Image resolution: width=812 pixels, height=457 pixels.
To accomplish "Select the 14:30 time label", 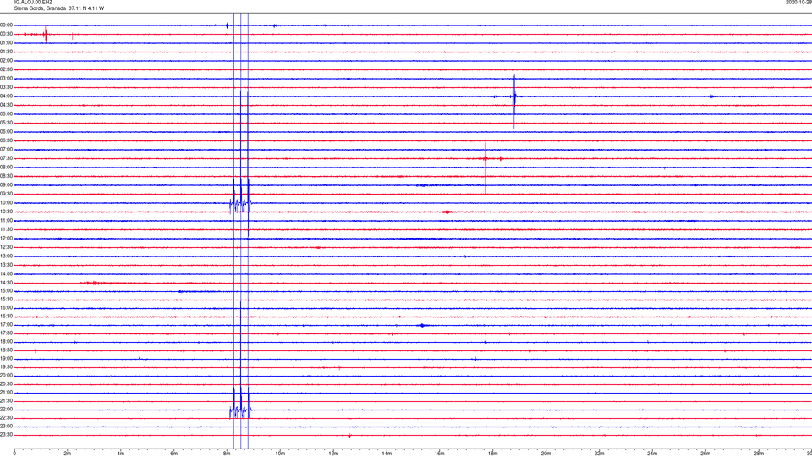I will click(7, 283).
